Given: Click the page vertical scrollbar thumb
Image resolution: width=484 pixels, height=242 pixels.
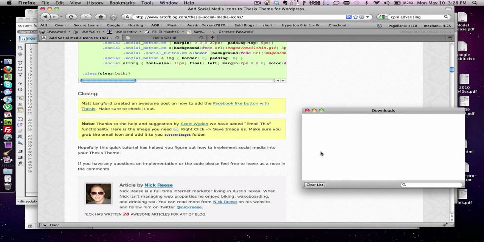Looking at the screenshot, I should [x=451, y=70].
